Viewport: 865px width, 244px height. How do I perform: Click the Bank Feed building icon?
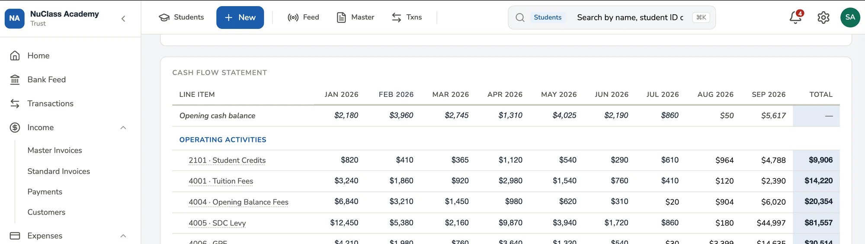[x=15, y=80]
